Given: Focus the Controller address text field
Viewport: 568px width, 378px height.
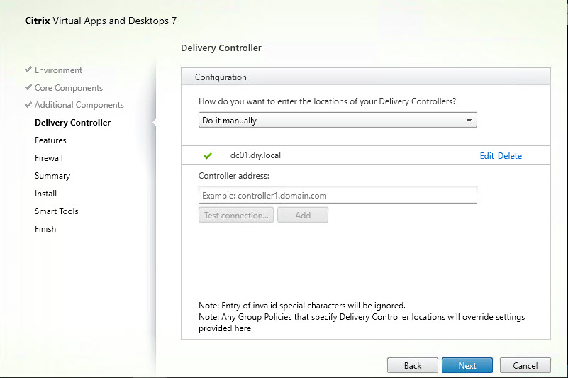Looking at the screenshot, I should pos(338,195).
